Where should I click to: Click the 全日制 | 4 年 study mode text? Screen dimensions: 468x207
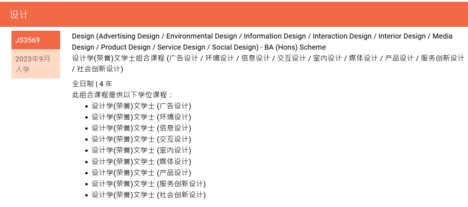tap(92, 84)
